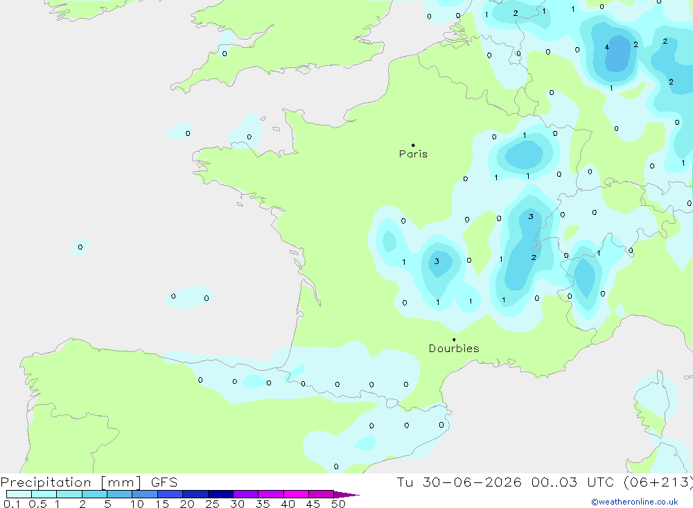Image resolution: width=693 pixels, height=508 pixels.
Task: Click the legend scale label '0.5'
Action: pyautogui.click(x=37, y=504)
